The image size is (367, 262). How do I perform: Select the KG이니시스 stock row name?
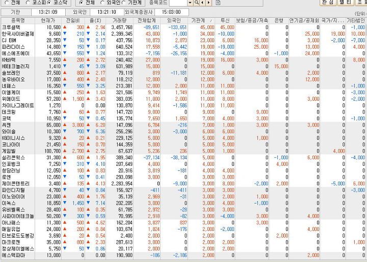pos(13,138)
